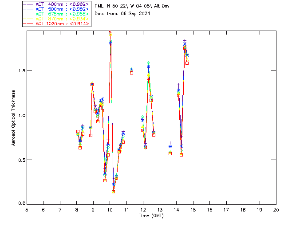Click the x-axis label 5
This screenshot has height=227, width=284.
27,210
